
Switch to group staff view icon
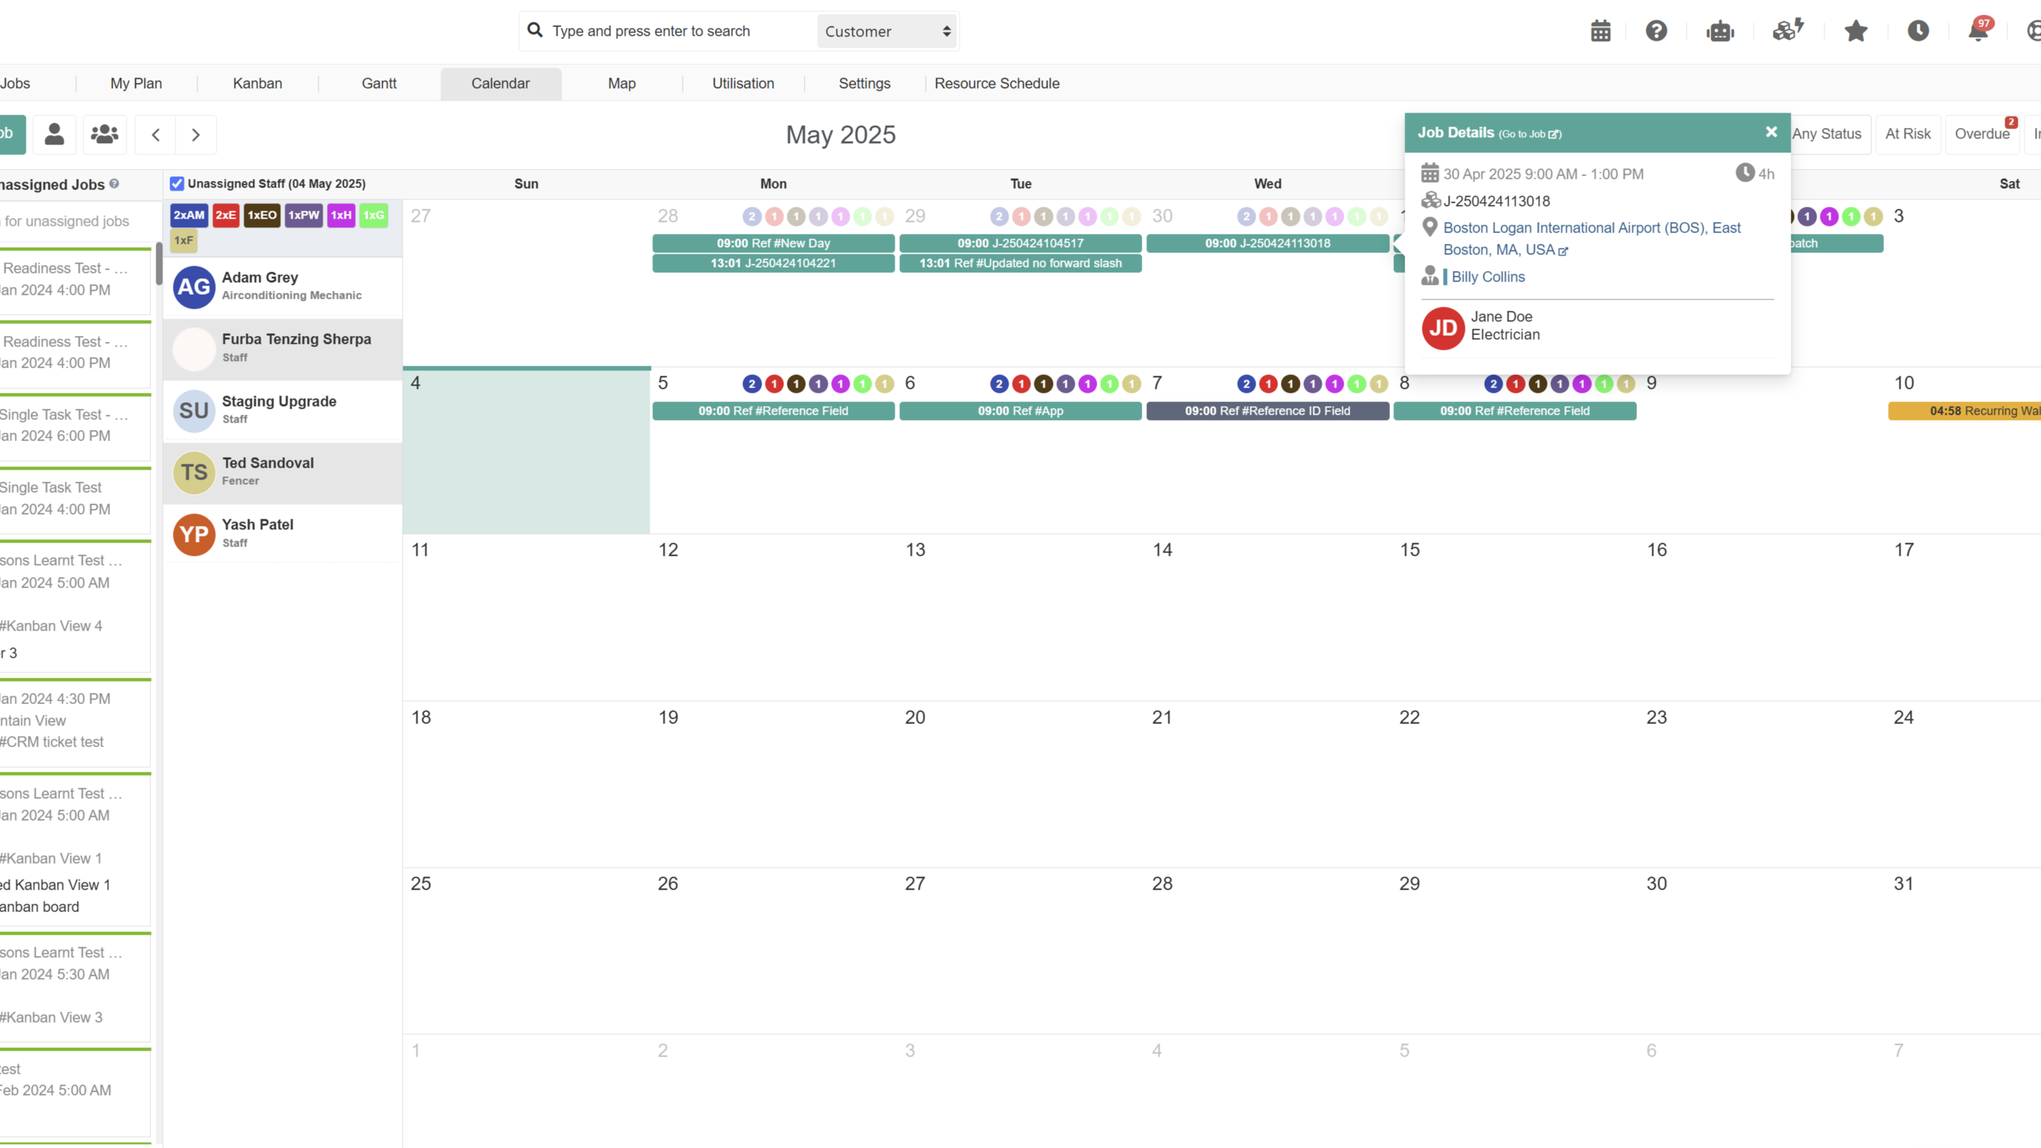(x=105, y=134)
